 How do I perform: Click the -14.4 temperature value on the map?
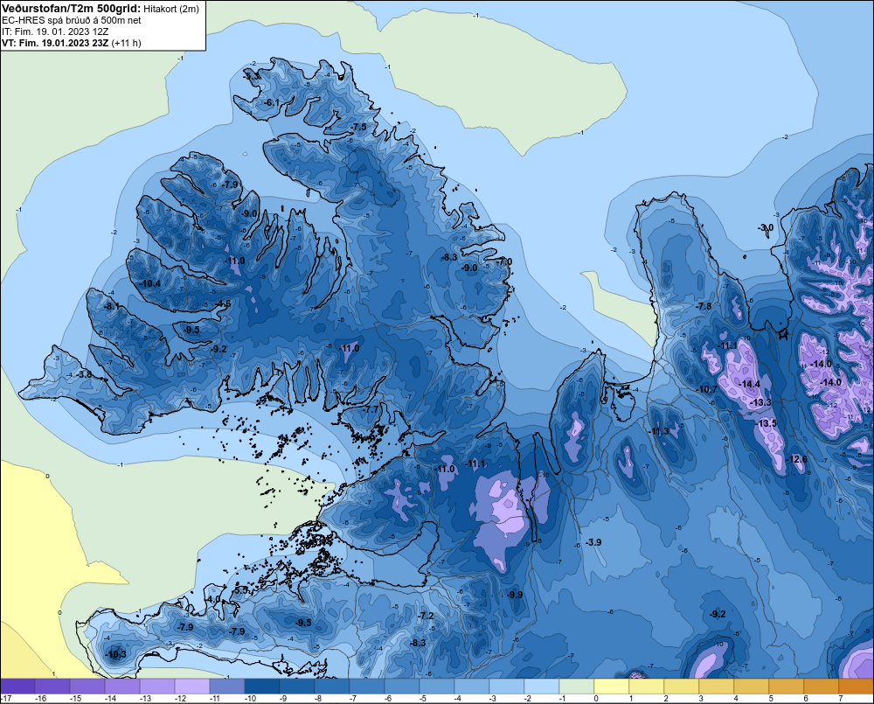[750, 384]
